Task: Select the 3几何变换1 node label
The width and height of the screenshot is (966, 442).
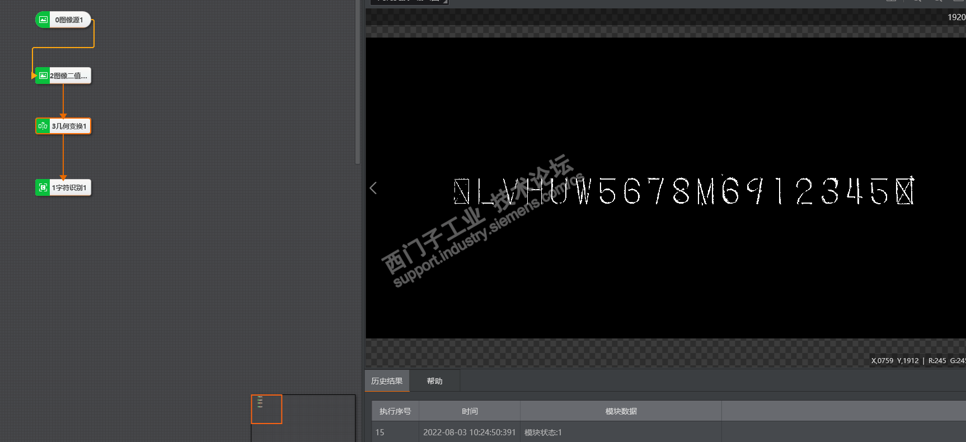Action: pyautogui.click(x=69, y=126)
